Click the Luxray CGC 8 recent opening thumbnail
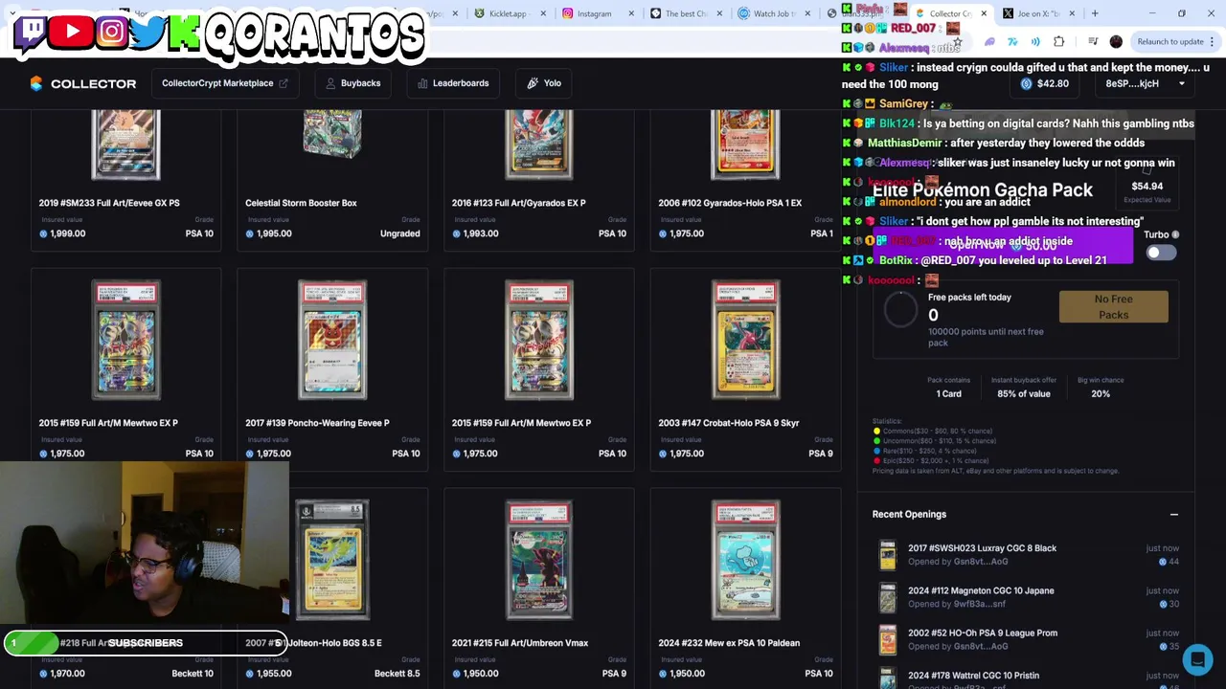The height and width of the screenshot is (689, 1226). (x=888, y=555)
